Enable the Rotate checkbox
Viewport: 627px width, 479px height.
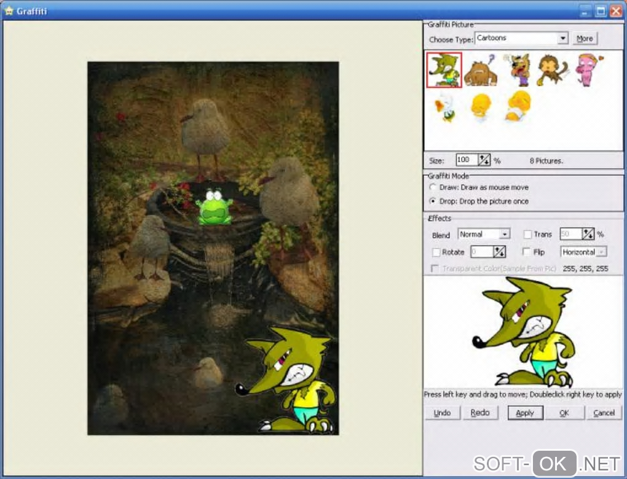436,252
